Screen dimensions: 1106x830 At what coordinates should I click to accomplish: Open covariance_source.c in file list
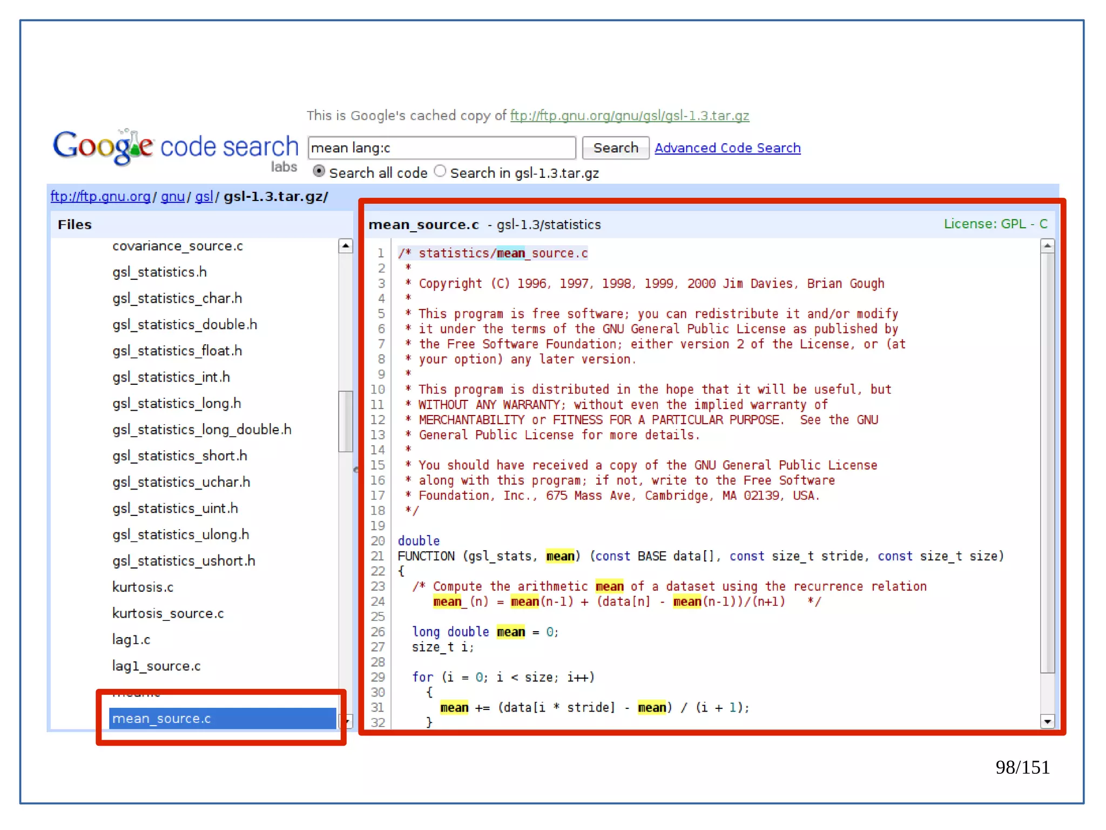(178, 246)
